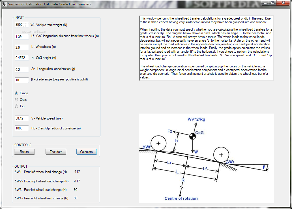292x209 pixels.
Task: Click the 'V - Vehicle speed (m/s)' label
Action: tap(47, 118)
